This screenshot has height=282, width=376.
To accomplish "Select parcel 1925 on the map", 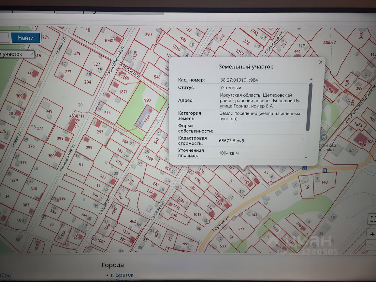I will click(275, 229).
